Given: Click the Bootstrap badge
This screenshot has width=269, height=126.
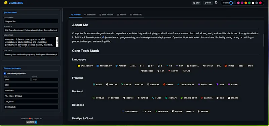Looking at the screenshot, I should tap(205, 85).
